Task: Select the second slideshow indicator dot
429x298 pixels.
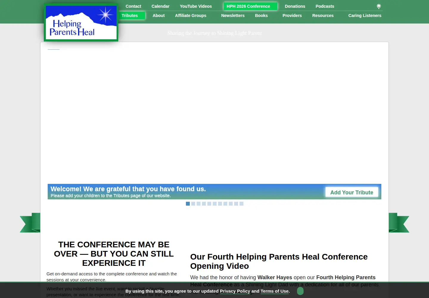Action: click(x=193, y=204)
